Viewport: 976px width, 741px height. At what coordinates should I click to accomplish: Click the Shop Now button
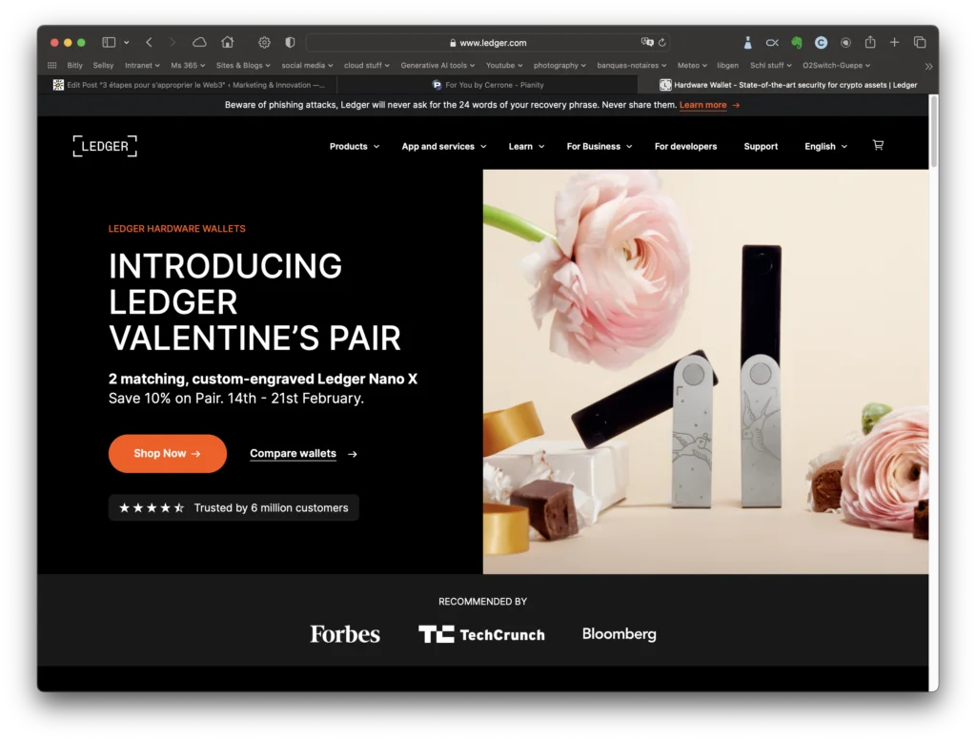pos(168,453)
